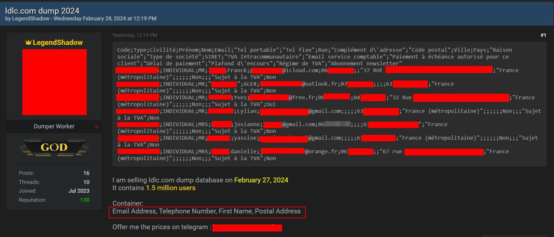
Task: Click the Posts count of 16
Action: tap(86, 173)
